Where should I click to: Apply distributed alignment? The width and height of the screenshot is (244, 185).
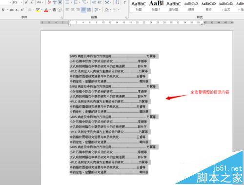(x=89, y=10)
